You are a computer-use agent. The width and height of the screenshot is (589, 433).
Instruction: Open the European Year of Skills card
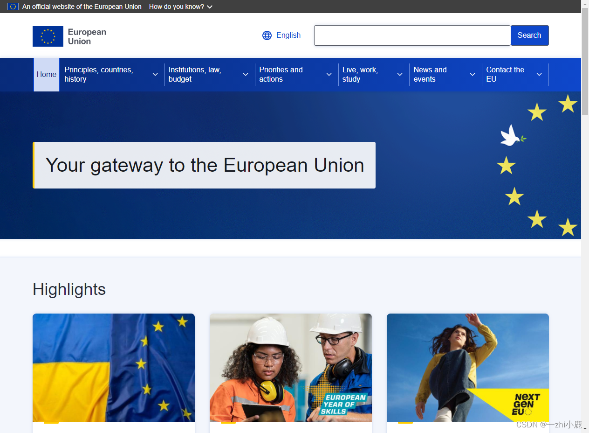click(x=291, y=368)
